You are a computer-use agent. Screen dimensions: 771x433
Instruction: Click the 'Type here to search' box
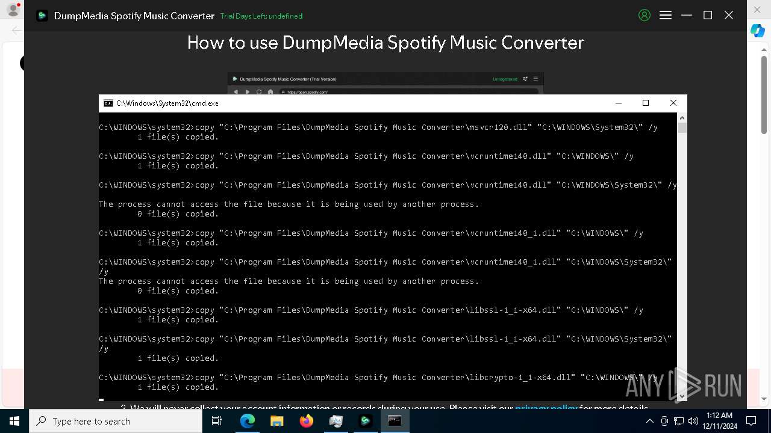click(x=116, y=421)
